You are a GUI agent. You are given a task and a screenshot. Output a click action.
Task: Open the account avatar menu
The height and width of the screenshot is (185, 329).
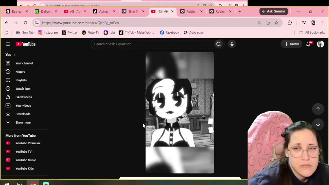coord(320,44)
